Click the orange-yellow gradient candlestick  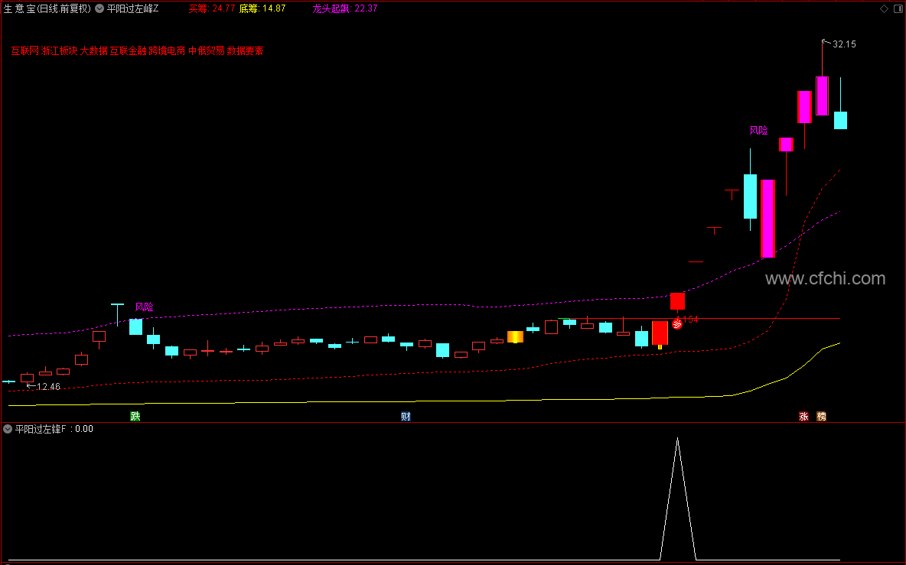pos(516,337)
